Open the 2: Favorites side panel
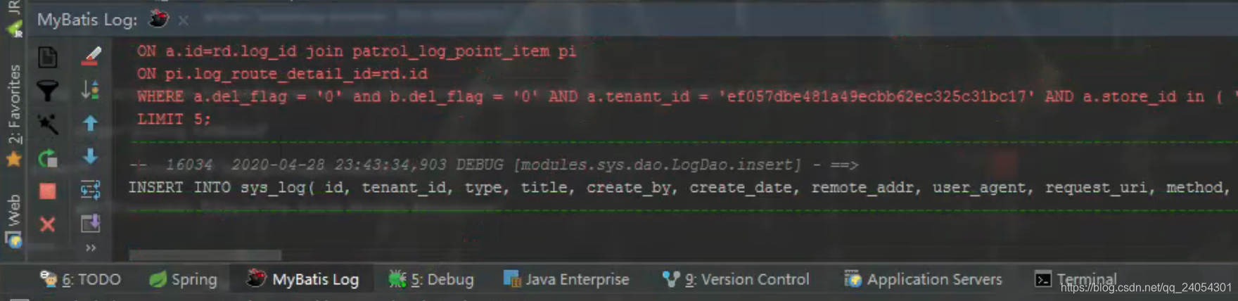This screenshot has height=301, width=1238. click(14, 116)
